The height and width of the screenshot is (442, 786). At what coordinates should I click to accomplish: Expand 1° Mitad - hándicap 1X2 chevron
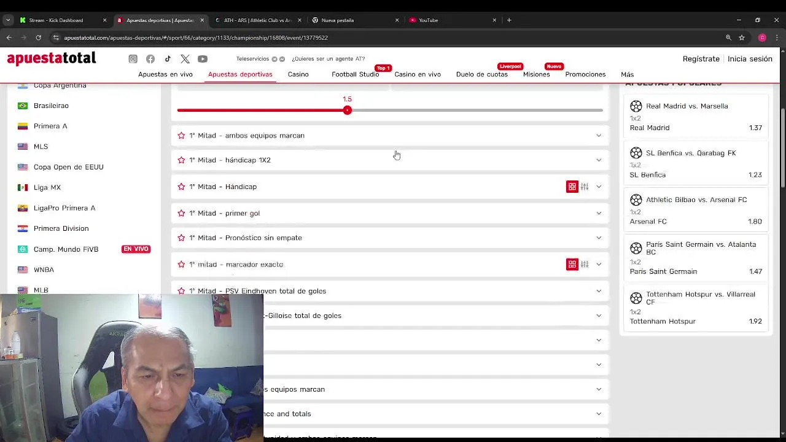[x=599, y=160]
